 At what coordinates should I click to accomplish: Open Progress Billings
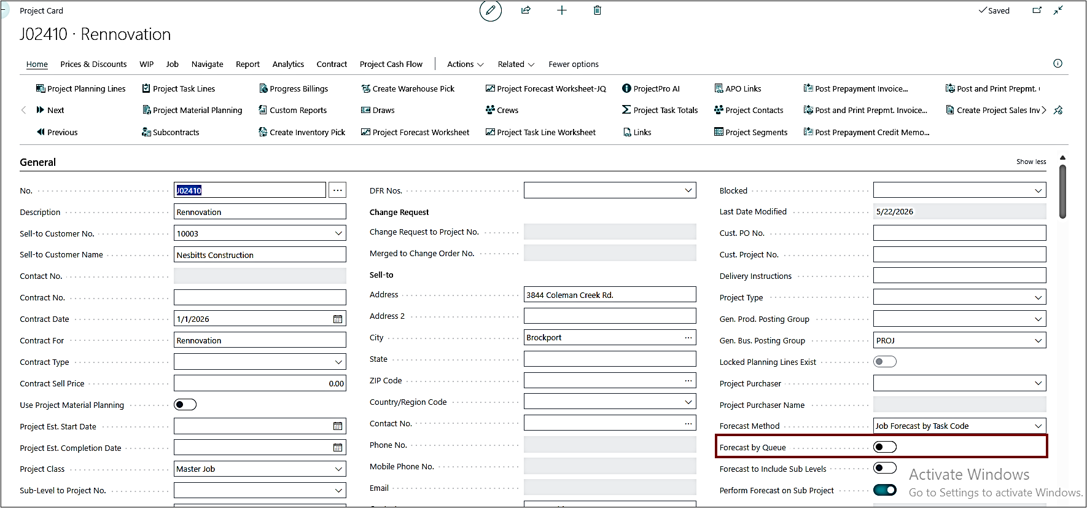[293, 88]
